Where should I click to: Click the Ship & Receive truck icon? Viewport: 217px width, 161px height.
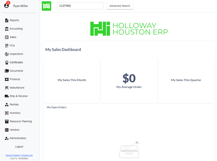point(7,96)
